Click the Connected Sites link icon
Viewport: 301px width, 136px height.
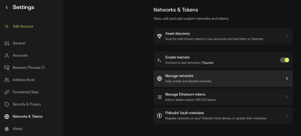click(7, 92)
